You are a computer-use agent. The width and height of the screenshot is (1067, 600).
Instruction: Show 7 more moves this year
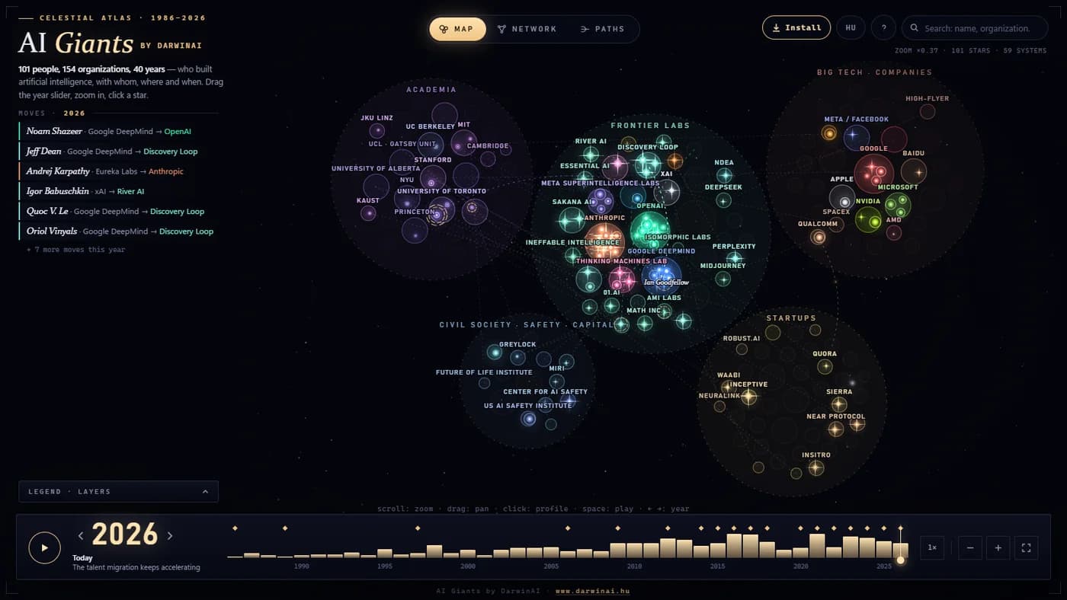coord(75,250)
